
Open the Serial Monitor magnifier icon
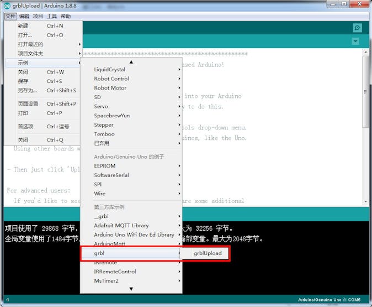[x=357, y=28]
